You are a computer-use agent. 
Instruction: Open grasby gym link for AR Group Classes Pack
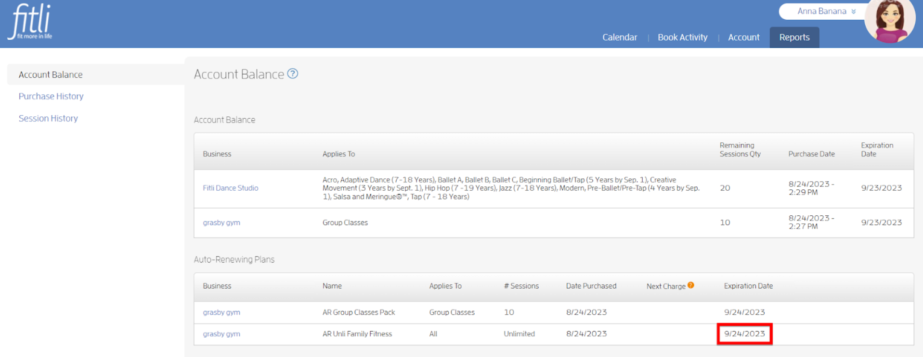[221, 312]
